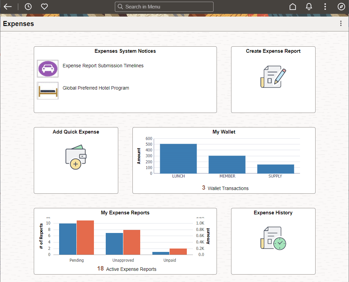Viewport: 349px width, 282px height.
Task: Open recent places with the clock icon
Action: point(28,6)
